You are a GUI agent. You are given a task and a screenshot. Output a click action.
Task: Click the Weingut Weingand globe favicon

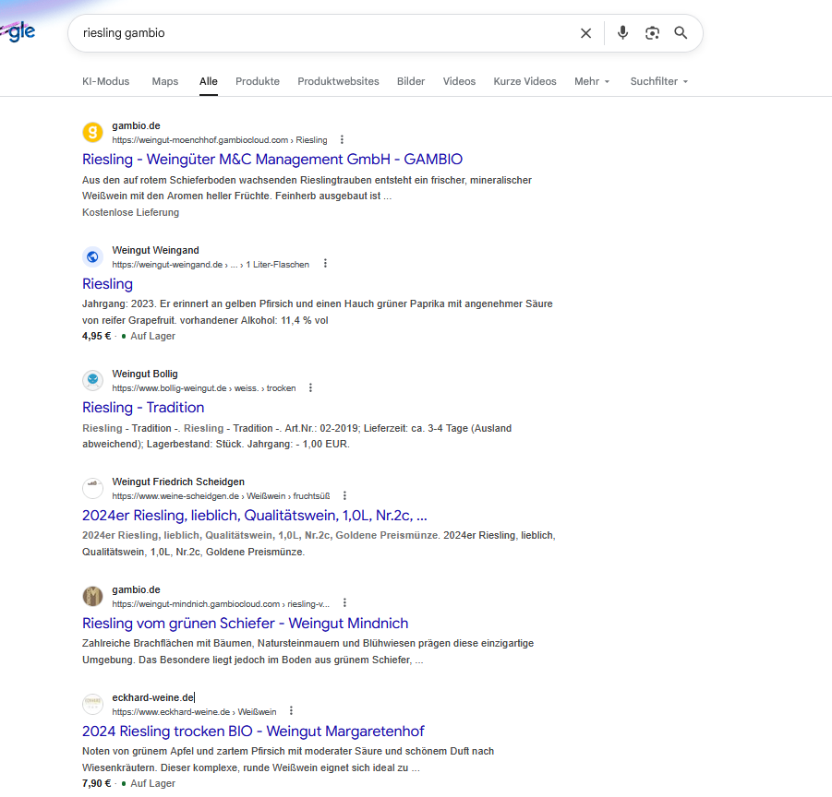(93, 256)
